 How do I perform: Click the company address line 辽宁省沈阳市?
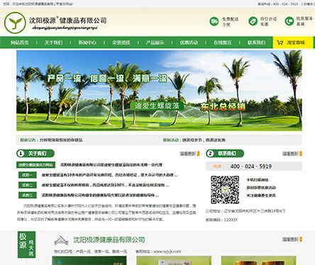point(245,211)
